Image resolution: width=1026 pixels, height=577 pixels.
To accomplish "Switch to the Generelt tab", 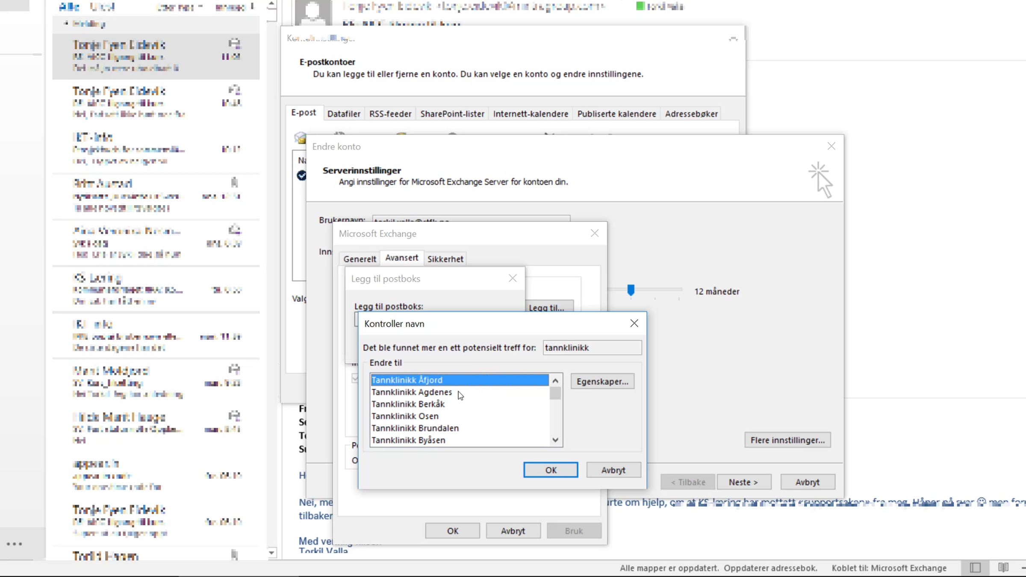I will pyautogui.click(x=360, y=259).
